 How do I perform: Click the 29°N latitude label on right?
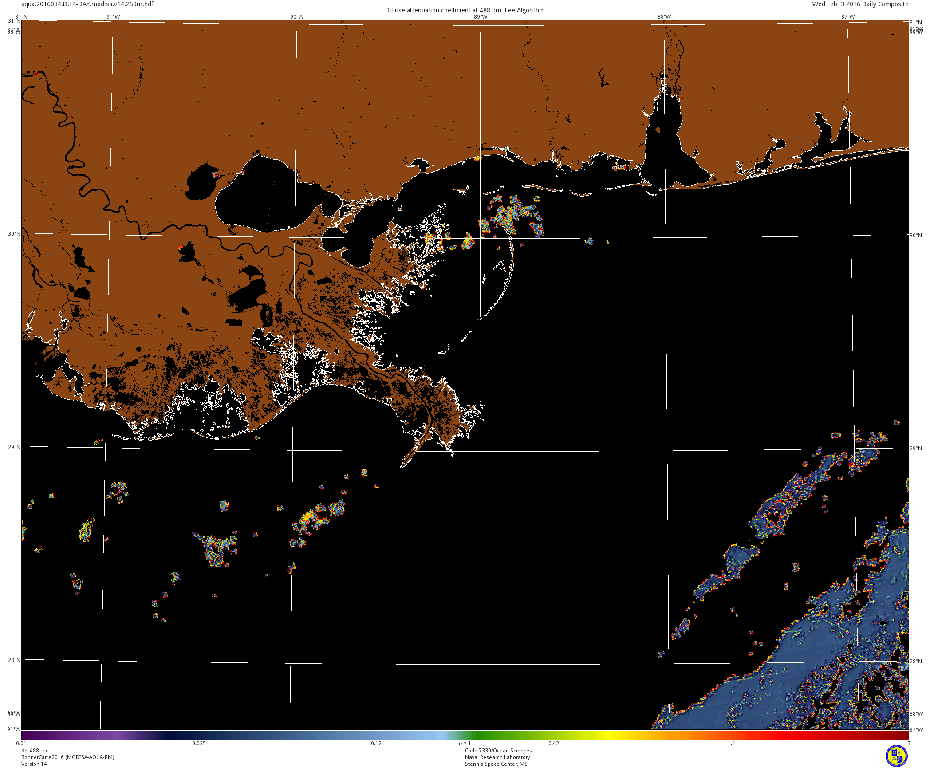tap(915, 449)
